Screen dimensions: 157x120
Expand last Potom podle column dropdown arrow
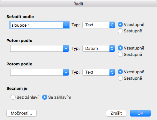click(66, 72)
